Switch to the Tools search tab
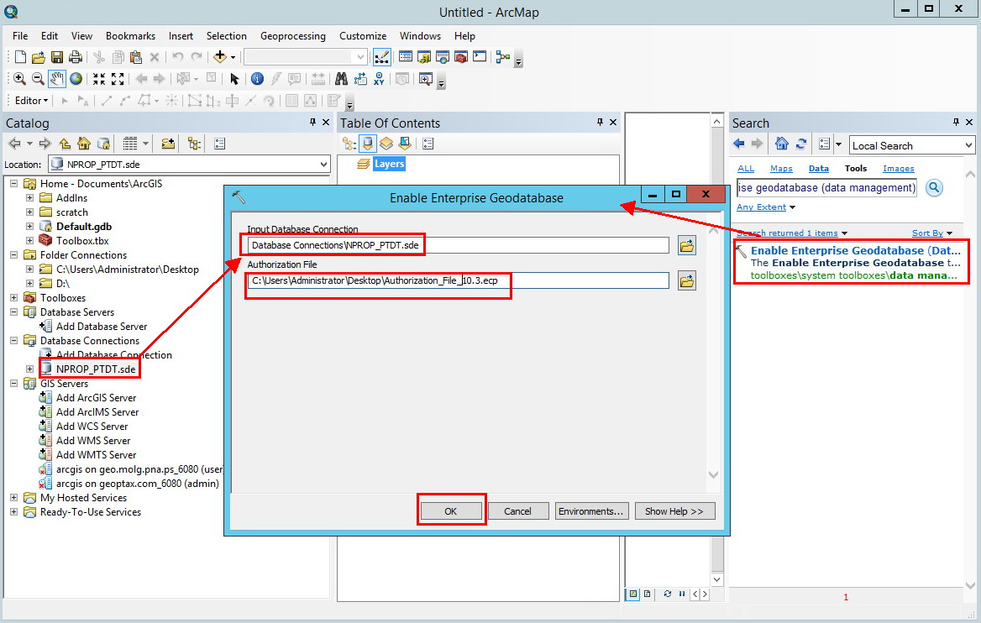 [x=855, y=168]
